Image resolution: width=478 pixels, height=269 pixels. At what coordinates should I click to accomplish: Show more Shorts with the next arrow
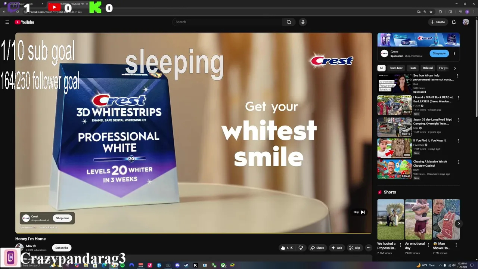[459, 224]
